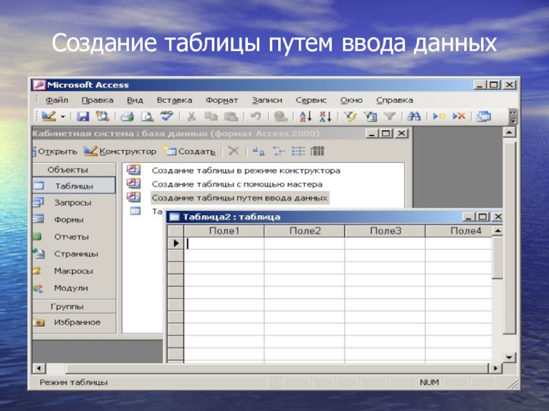Switch to Details view icon in database window
This screenshot has height=411, width=549.
pyautogui.click(x=317, y=151)
